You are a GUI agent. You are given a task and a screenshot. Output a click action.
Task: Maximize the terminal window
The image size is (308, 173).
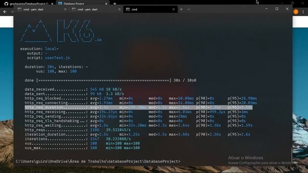pyautogui.click(x=277, y=9)
